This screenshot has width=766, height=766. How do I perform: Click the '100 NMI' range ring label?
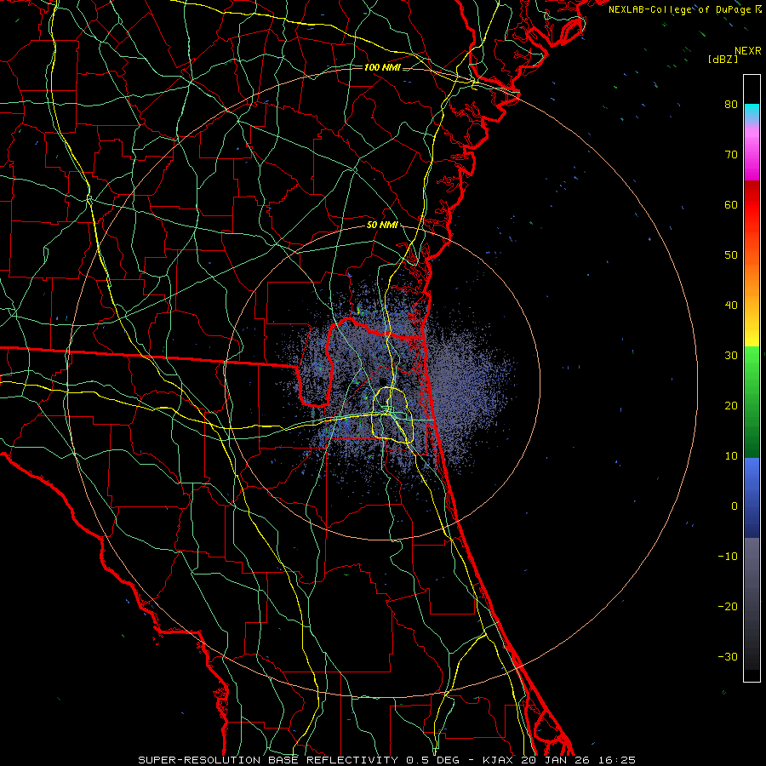pyautogui.click(x=382, y=67)
